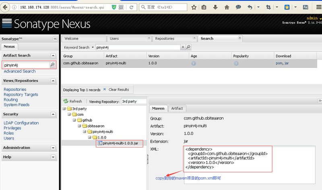The image size is (322, 190).
Task: Open Repository Targets link
Action: [x=21, y=95]
